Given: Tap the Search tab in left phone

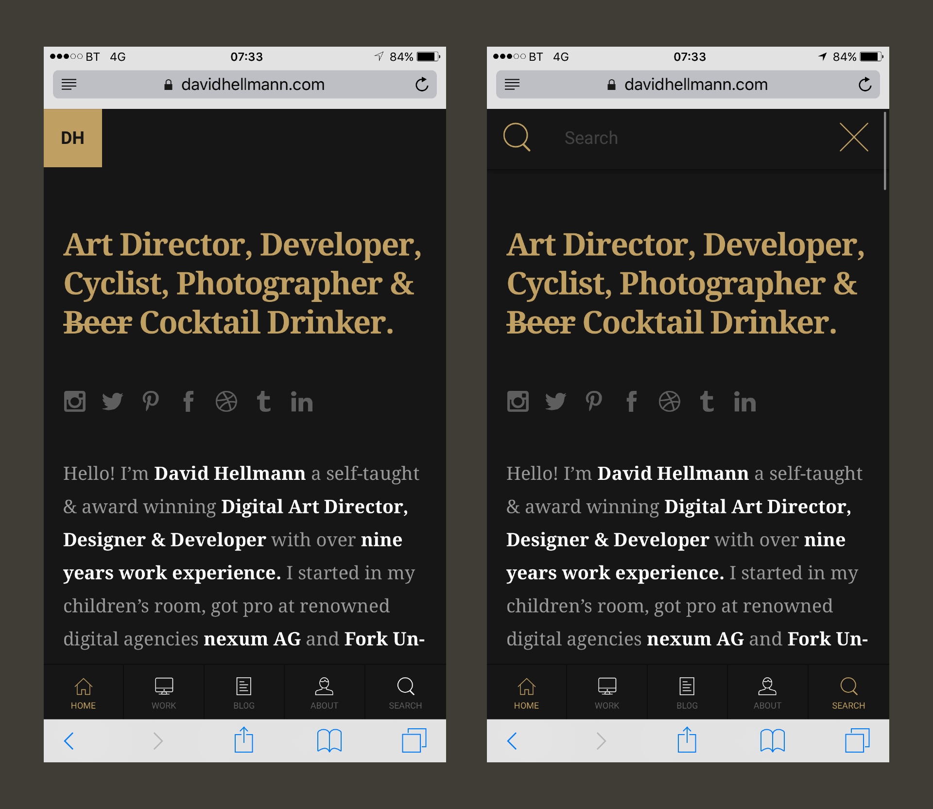Looking at the screenshot, I should pyautogui.click(x=405, y=692).
